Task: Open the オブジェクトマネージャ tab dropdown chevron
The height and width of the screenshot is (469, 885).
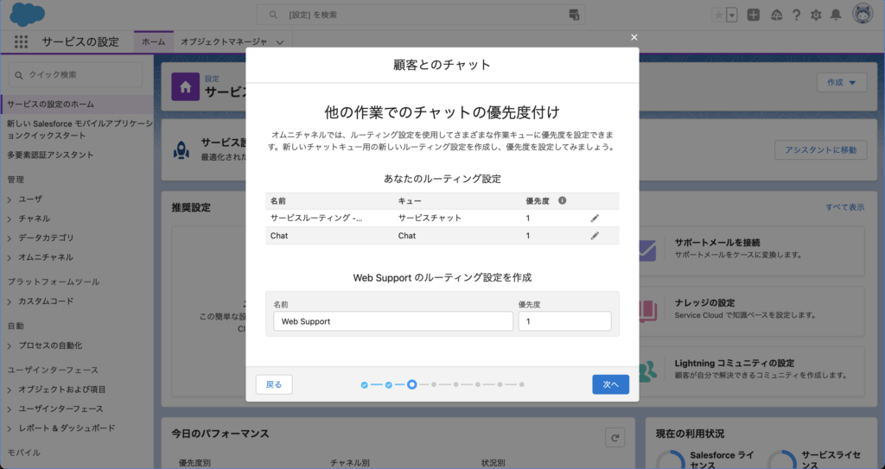Action: pyautogui.click(x=280, y=42)
